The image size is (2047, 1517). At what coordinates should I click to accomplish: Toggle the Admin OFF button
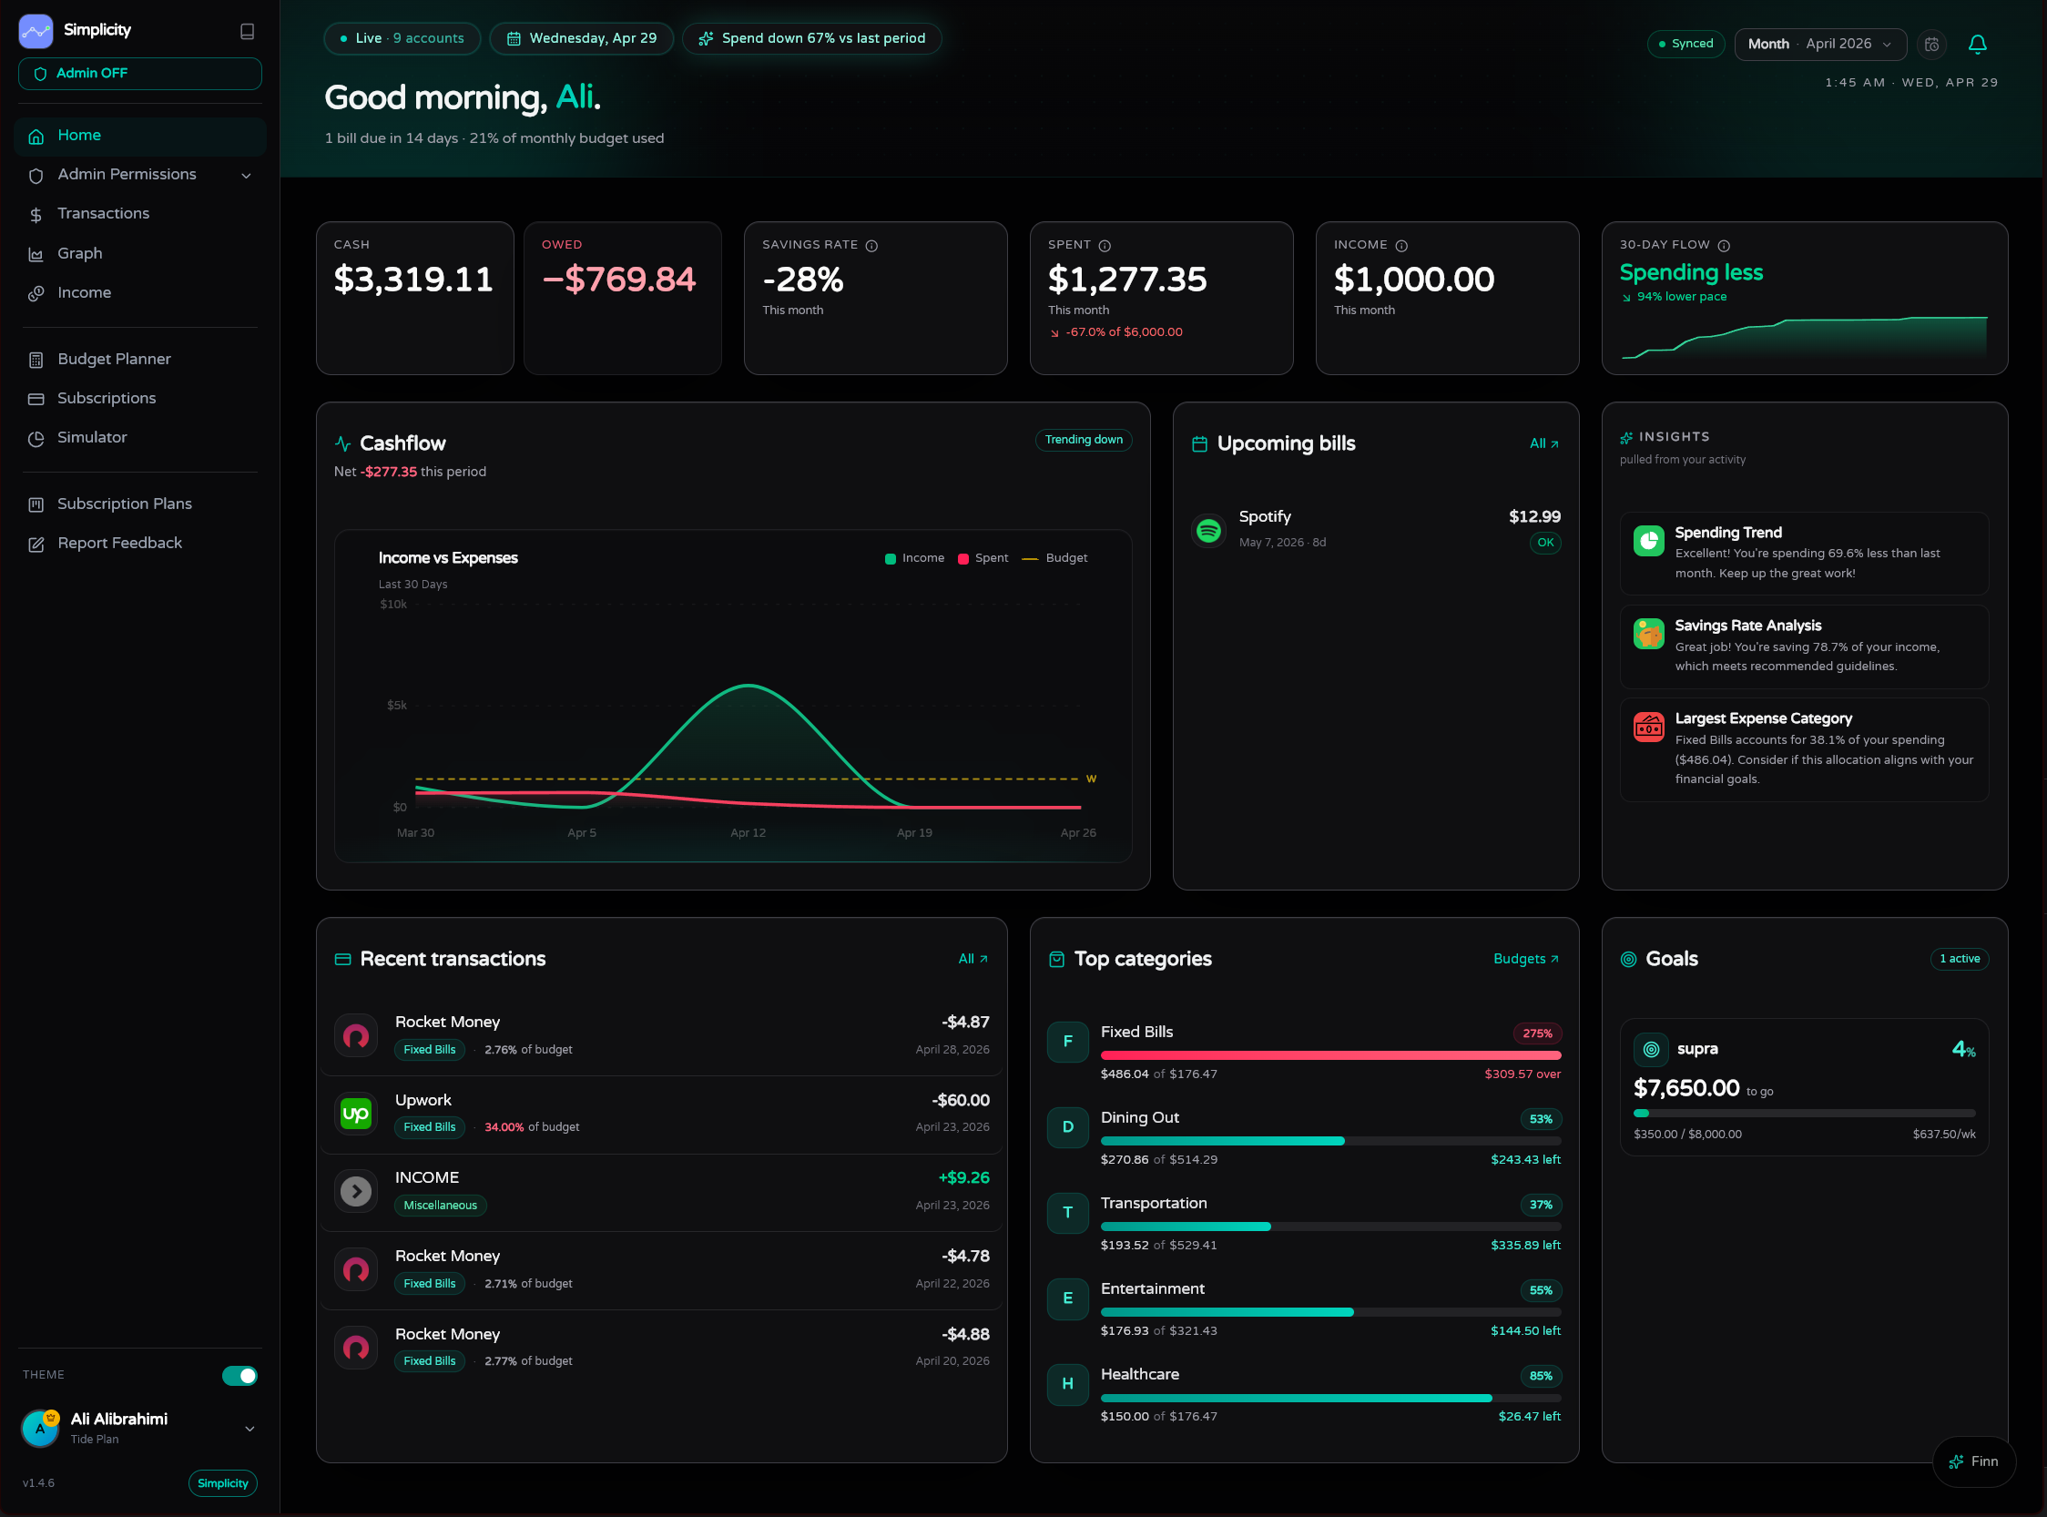click(x=139, y=74)
